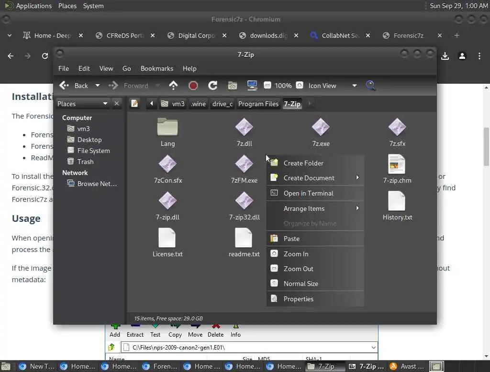The image size is (490, 372).
Task: Select the 7-zip.chm help file icon
Action: point(397,164)
